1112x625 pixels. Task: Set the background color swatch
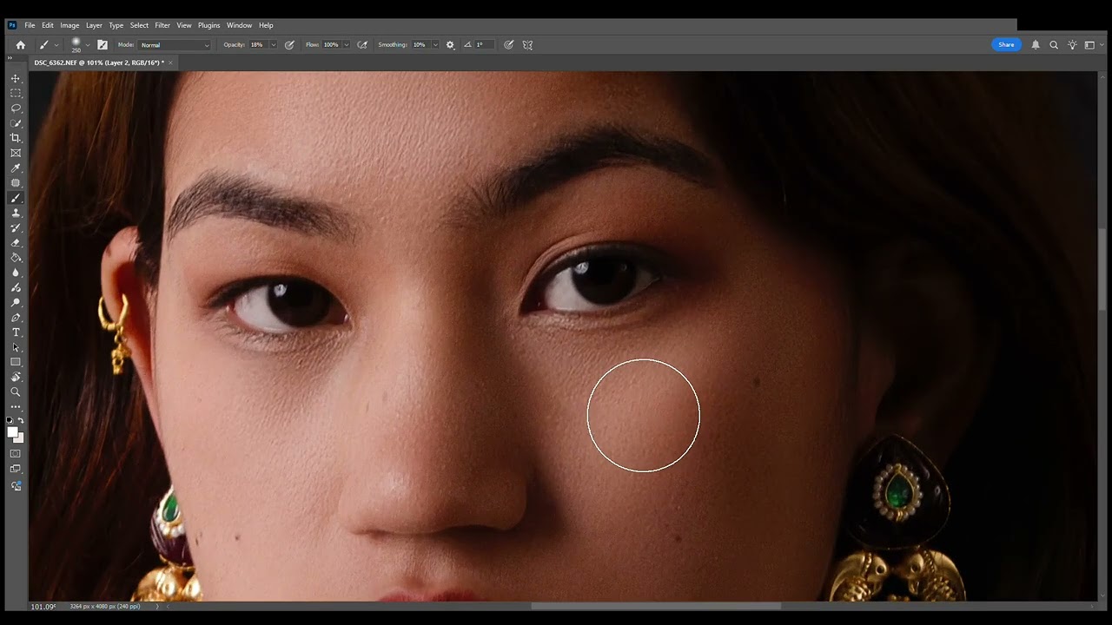19,438
